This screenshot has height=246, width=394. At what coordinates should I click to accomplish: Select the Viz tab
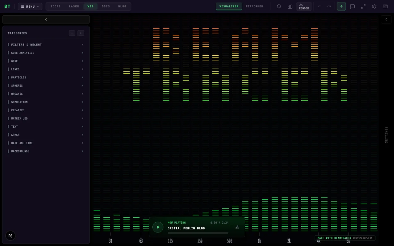pos(90,6)
